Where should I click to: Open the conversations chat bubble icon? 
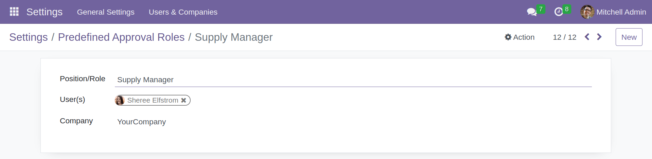pos(531,12)
